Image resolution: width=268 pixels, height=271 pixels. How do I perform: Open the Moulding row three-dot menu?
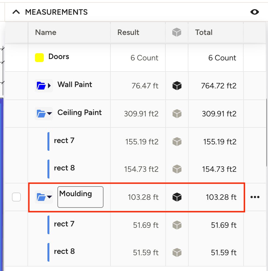click(255, 197)
